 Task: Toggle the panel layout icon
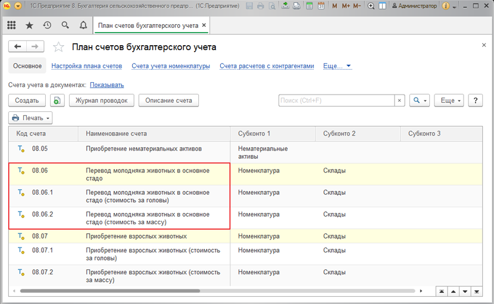point(382,6)
